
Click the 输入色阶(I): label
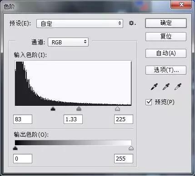(30, 55)
